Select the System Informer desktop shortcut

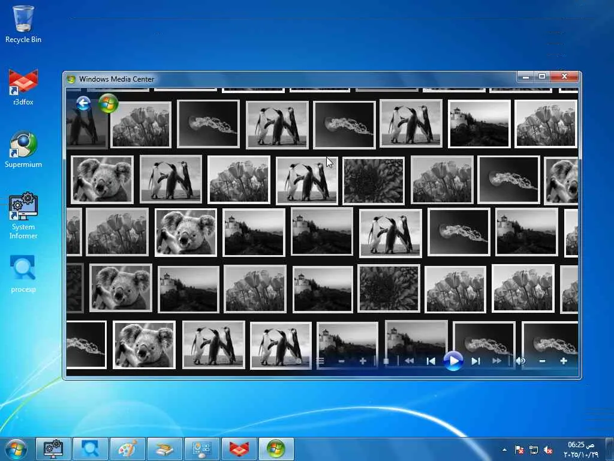(23, 215)
